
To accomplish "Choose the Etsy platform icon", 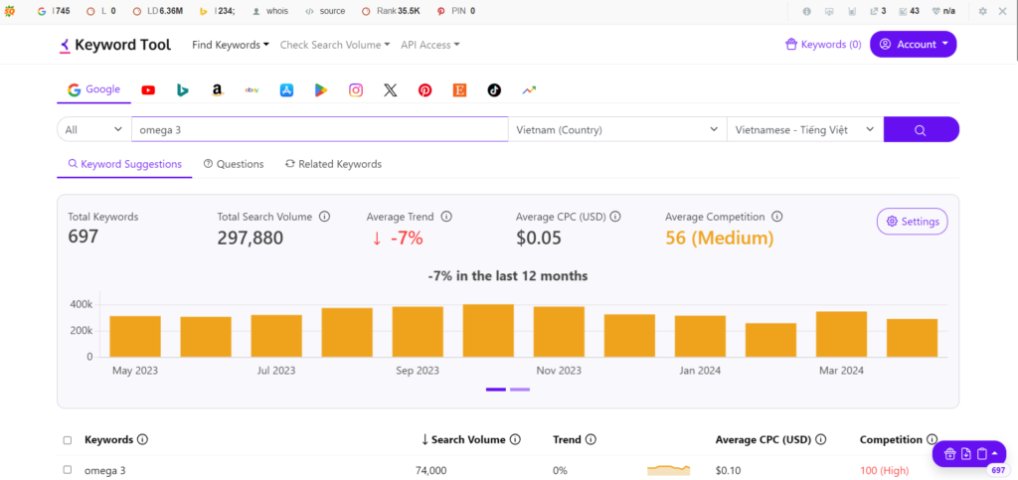I will pyautogui.click(x=459, y=90).
